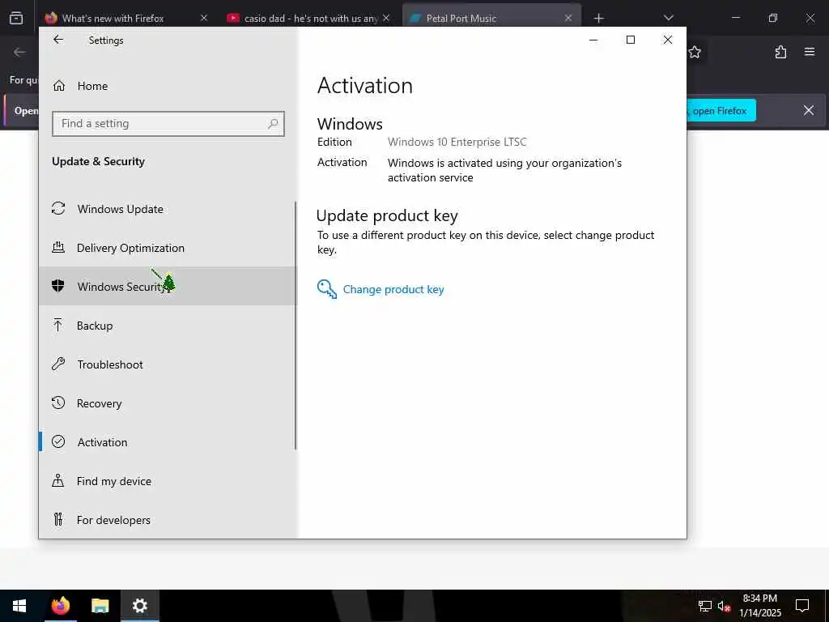The height and width of the screenshot is (622, 829).
Task: Click the Settings gear taskbar icon
Action: [x=139, y=606]
